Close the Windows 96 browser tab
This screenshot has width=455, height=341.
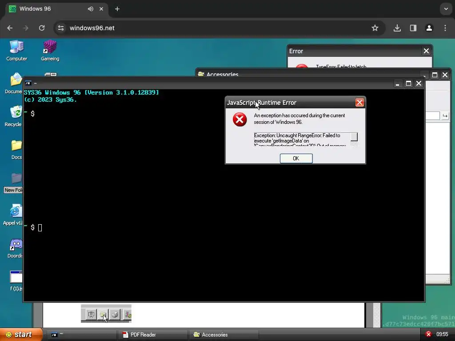pos(101,9)
